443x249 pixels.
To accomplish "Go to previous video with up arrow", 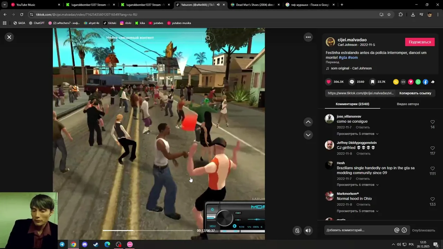I will (x=308, y=122).
